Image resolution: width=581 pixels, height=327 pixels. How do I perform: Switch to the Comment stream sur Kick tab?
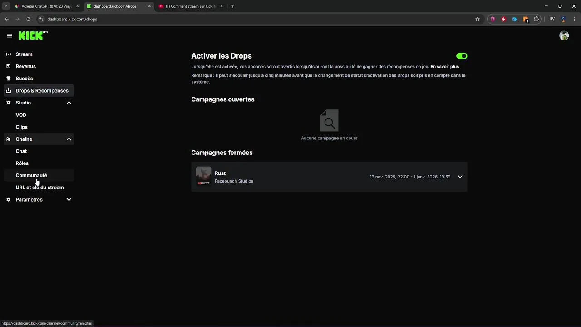(191, 6)
